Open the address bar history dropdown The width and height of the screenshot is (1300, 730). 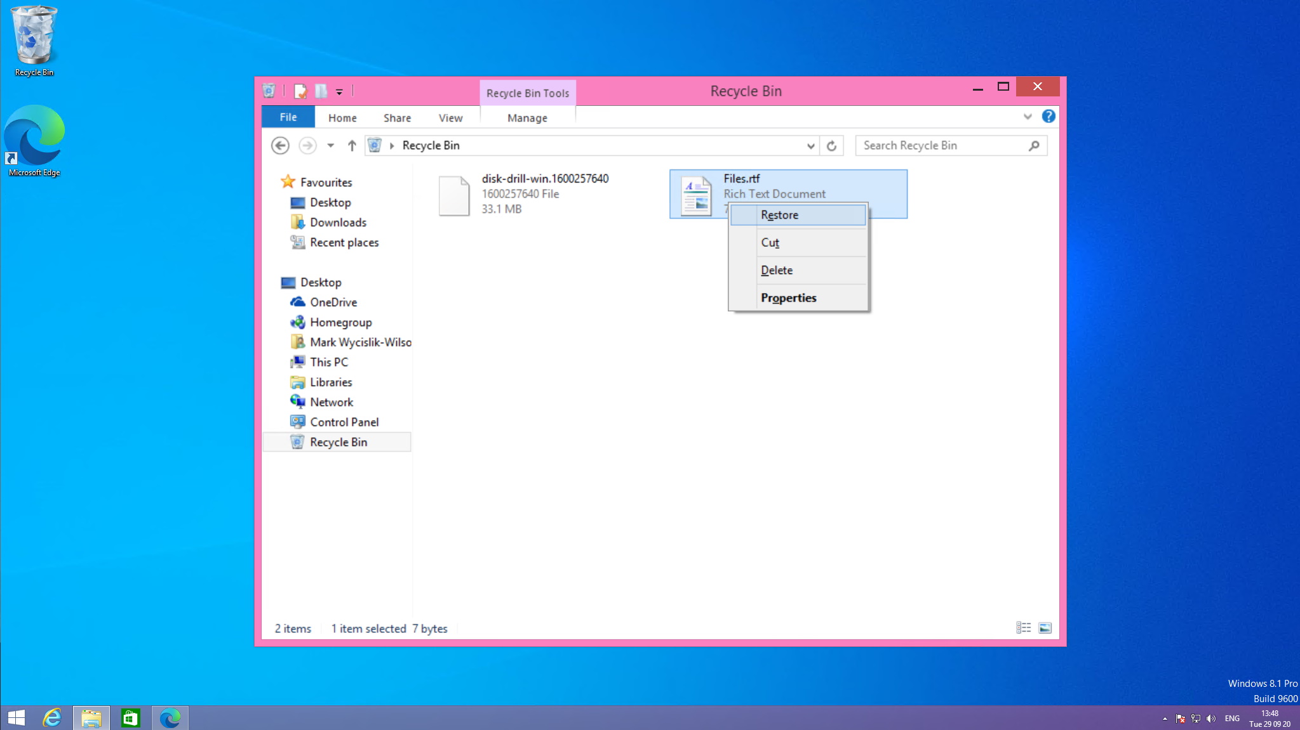(810, 146)
